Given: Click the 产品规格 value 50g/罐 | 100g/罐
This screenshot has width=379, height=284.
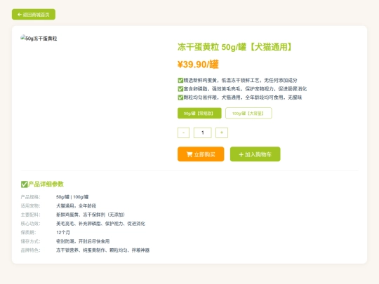Looking at the screenshot, I should click(72, 197).
